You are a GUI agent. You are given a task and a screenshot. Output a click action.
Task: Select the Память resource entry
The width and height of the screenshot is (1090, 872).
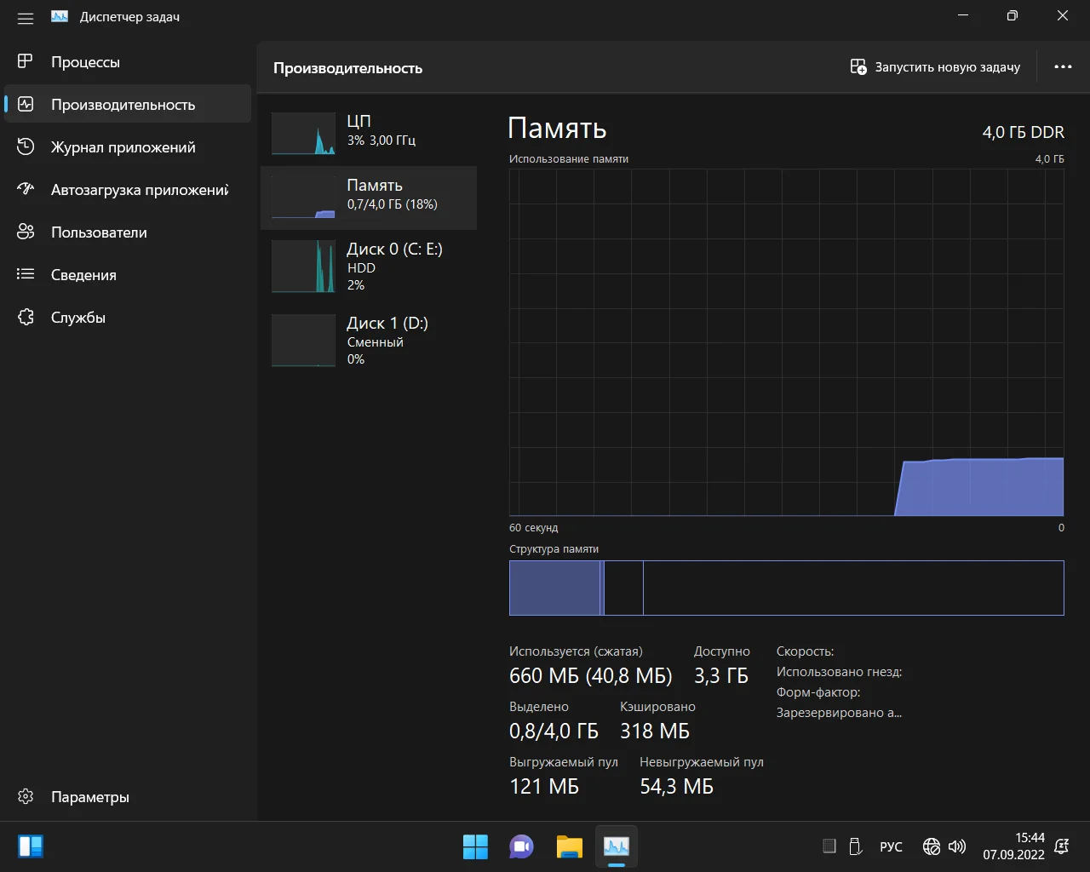369,198
